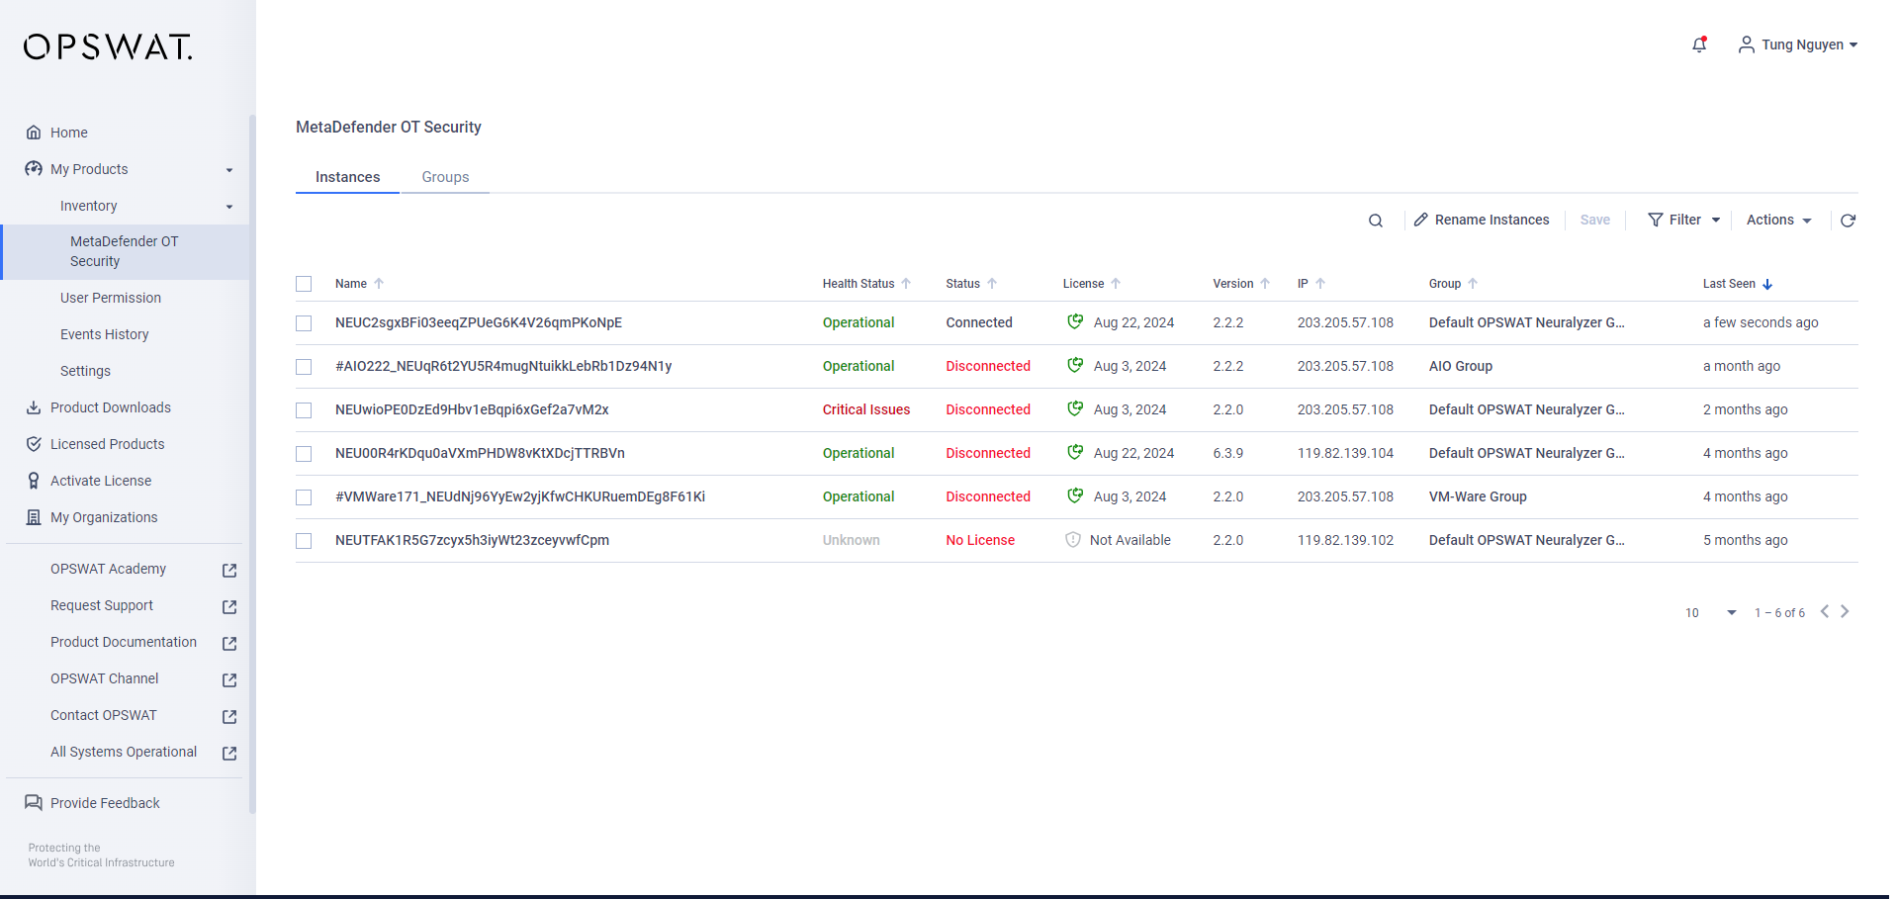1898x899 pixels.
Task: Open OPSWAT Academy external link icon
Action: (x=229, y=571)
